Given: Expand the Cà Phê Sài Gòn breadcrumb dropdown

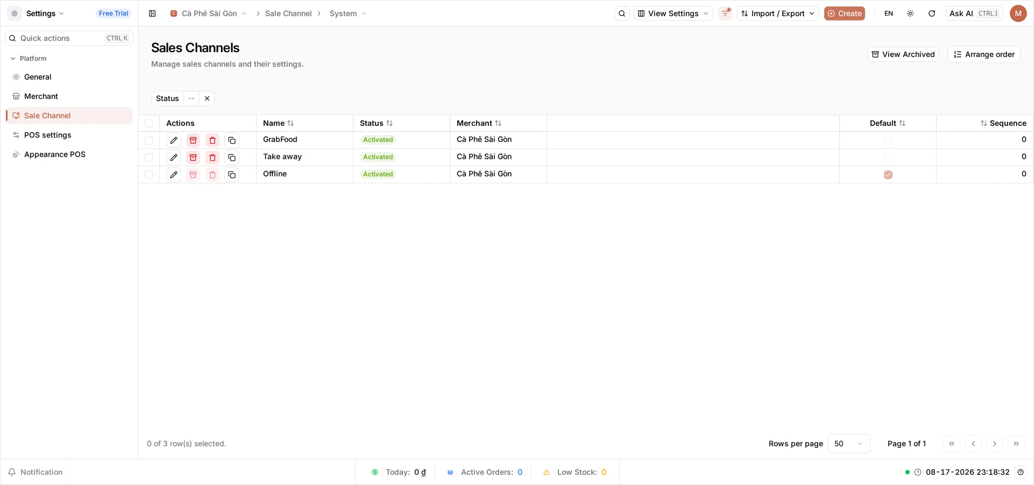Looking at the screenshot, I should tap(208, 13).
